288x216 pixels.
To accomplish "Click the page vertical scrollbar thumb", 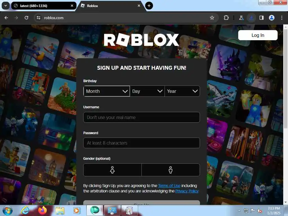I will coord(286,79).
